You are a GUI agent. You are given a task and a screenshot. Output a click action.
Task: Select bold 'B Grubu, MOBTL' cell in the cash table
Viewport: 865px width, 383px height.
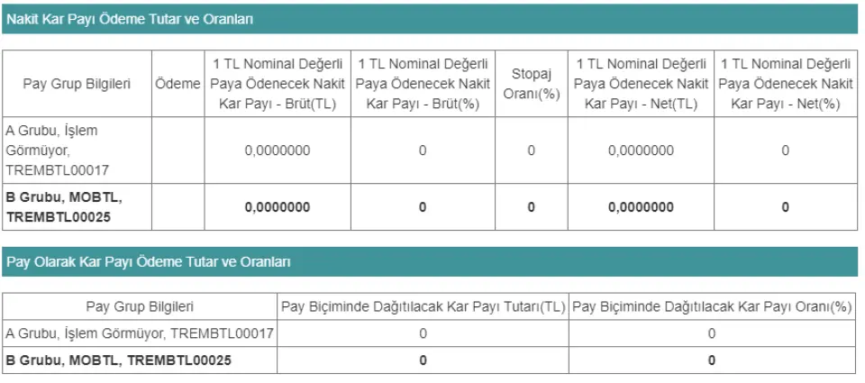[x=63, y=207]
